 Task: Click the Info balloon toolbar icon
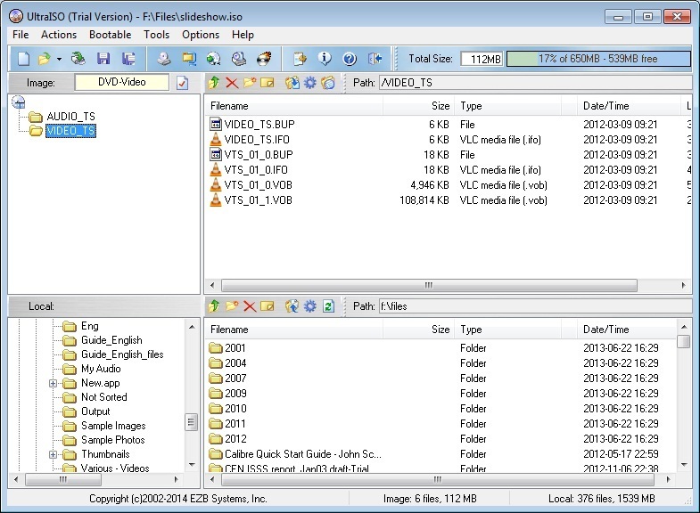(325, 59)
